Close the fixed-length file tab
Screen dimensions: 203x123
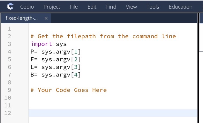(46, 18)
